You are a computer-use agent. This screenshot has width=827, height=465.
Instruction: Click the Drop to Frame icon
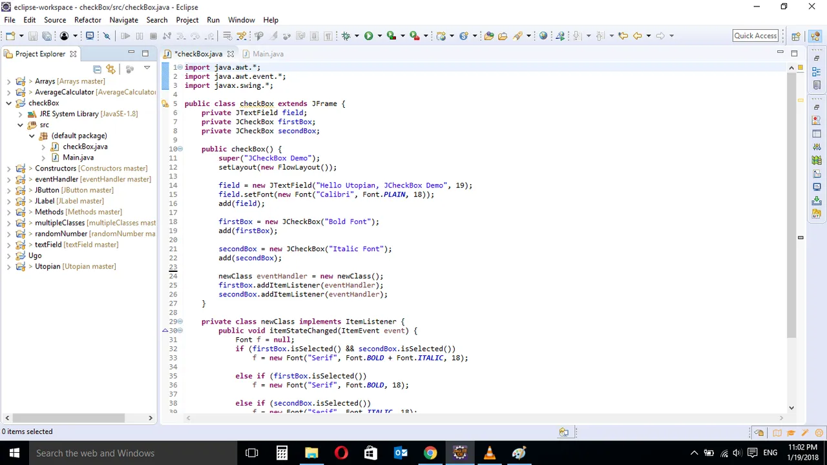pyautogui.click(x=227, y=36)
